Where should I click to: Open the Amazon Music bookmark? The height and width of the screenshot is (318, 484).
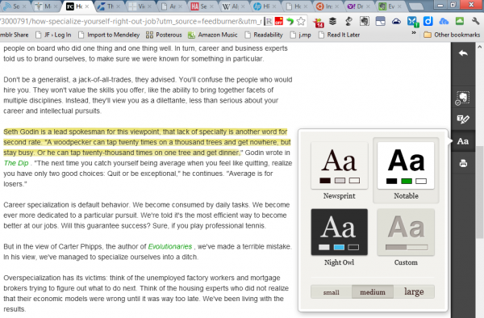tap(213, 35)
